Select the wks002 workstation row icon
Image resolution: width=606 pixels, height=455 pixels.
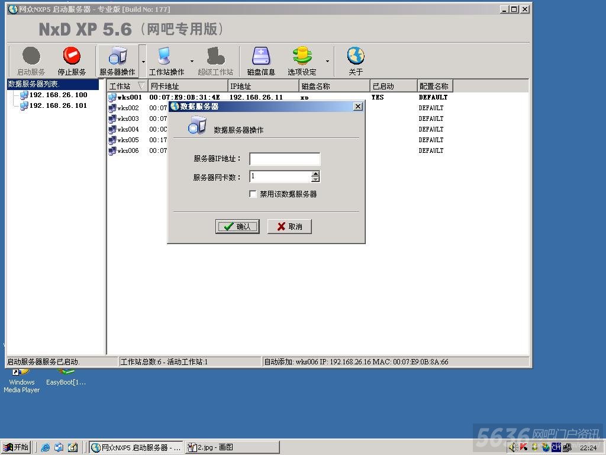click(x=112, y=108)
